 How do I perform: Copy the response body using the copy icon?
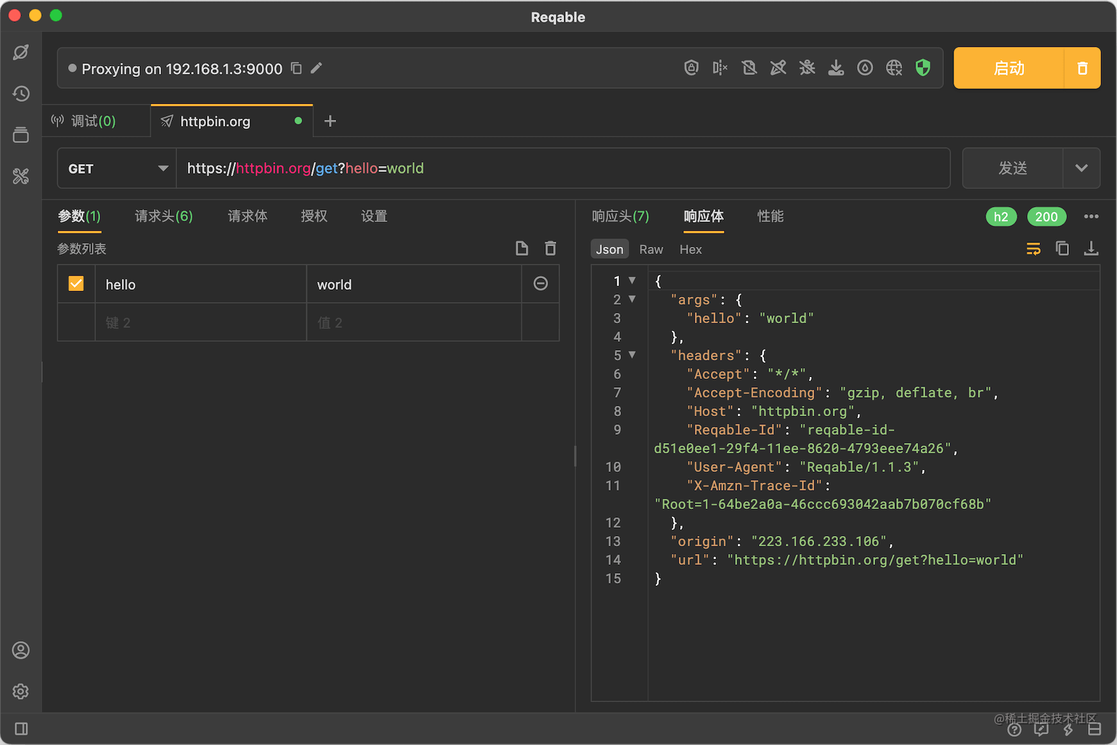[x=1062, y=249]
